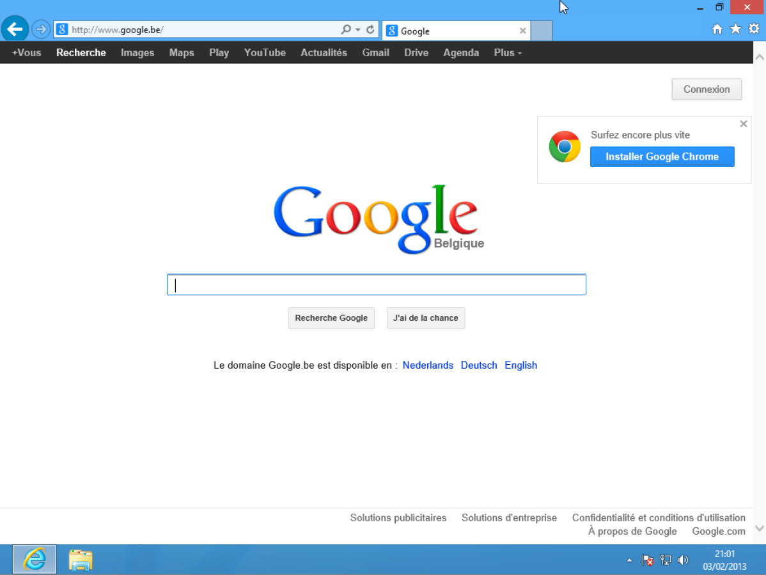Click the Google Belgique logo
The height and width of the screenshot is (575, 766).
coord(379,218)
